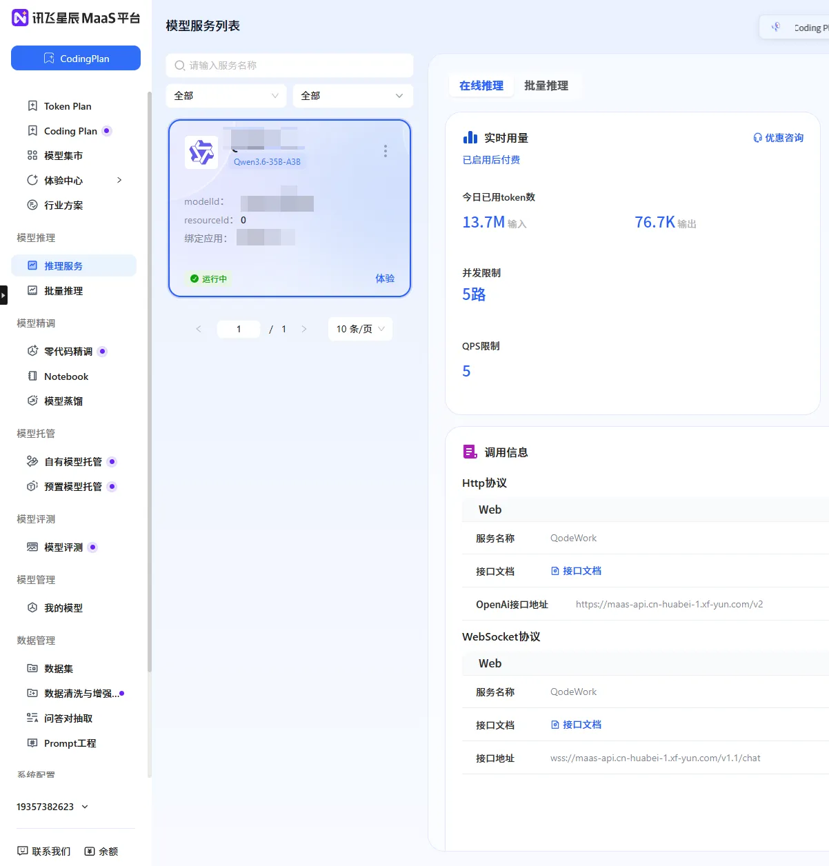Open Coding Plan sidebar entry

(70, 131)
